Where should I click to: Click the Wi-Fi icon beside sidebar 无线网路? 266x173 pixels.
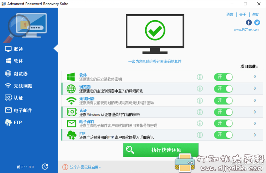pyautogui.click(x=8, y=86)
